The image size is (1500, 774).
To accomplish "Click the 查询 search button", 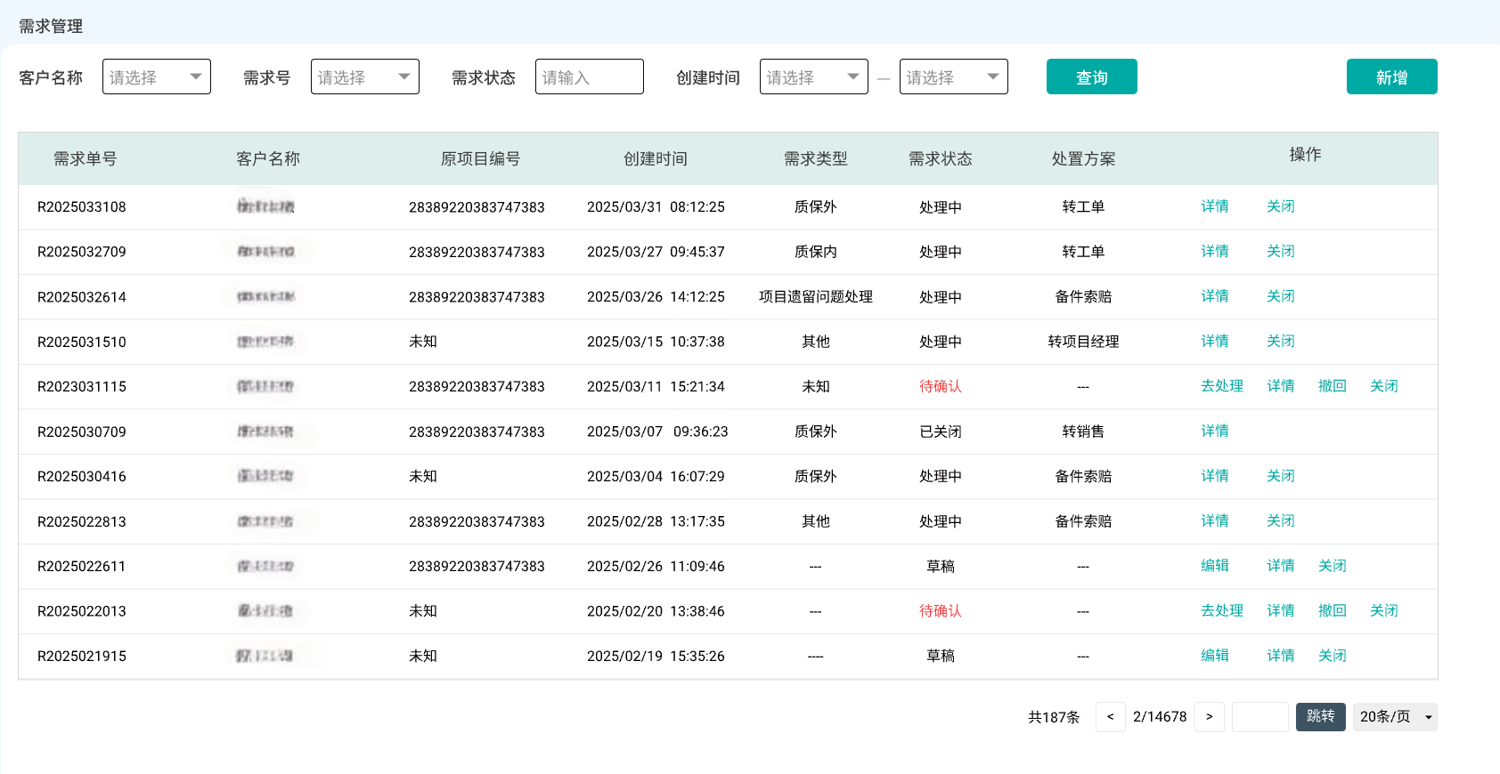I will coord(1091,77).
